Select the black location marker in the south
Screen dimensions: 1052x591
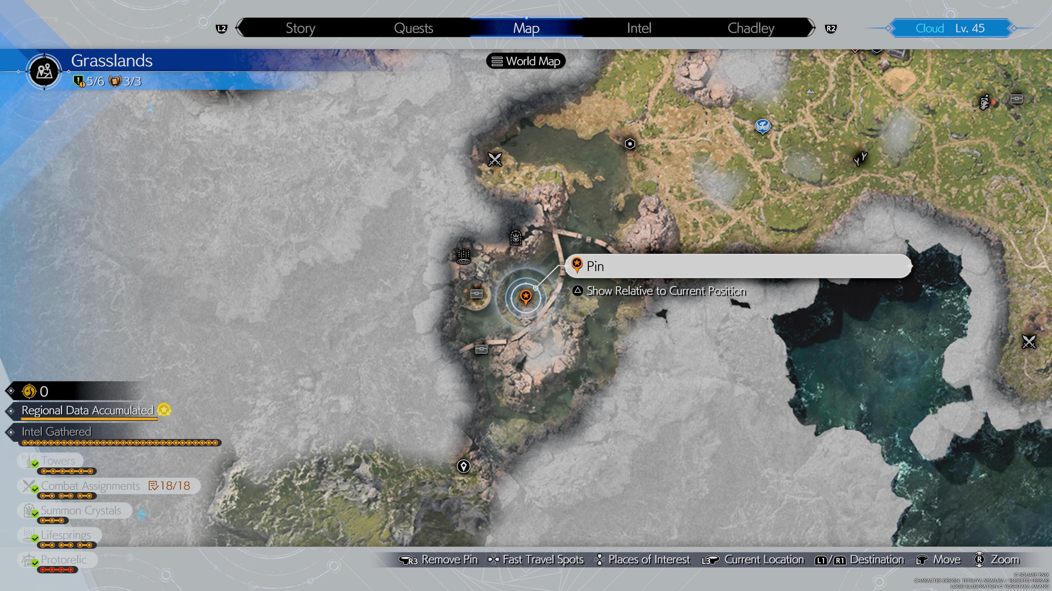click(x=464, y=466)
